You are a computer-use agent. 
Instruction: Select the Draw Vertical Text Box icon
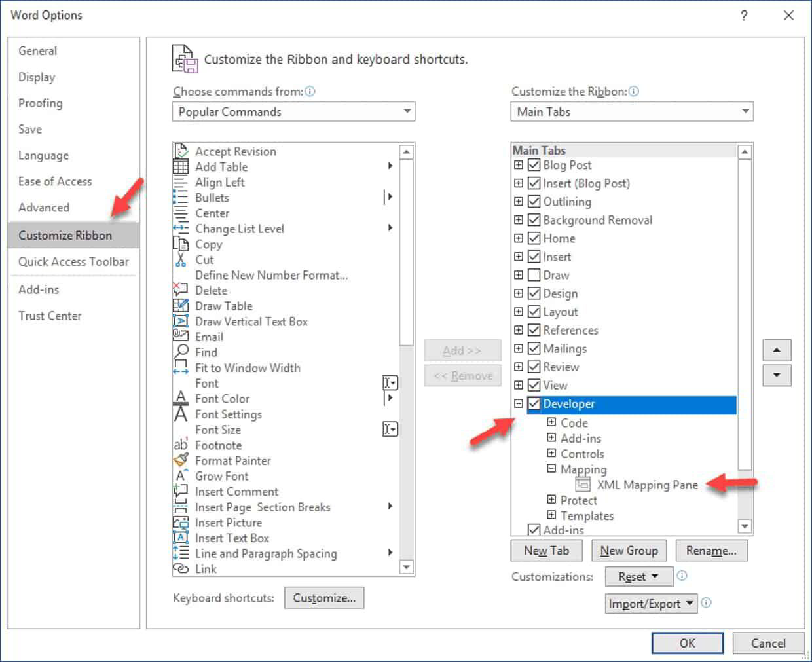180,321
